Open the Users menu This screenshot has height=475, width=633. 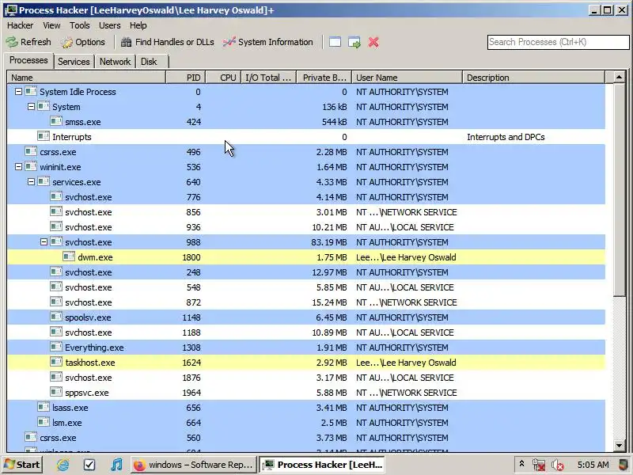tap(110, 25)
